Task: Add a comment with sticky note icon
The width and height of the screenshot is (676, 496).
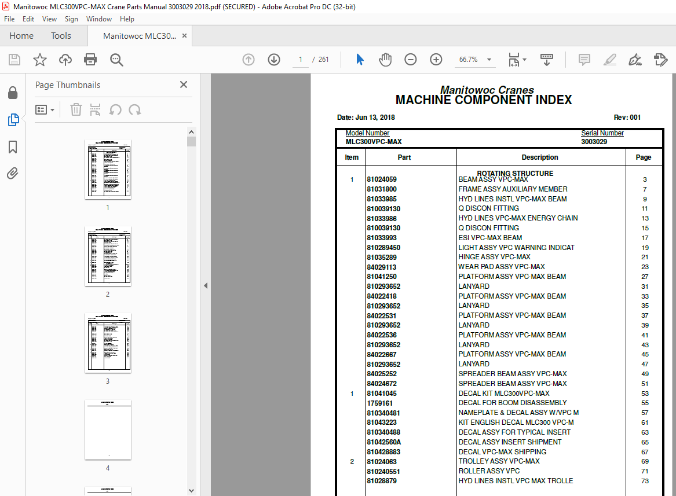Action: (584, 60)
